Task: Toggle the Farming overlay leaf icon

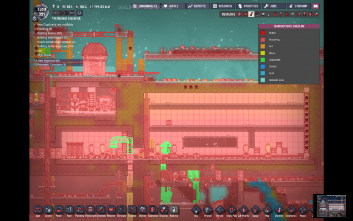Action: 292,14
